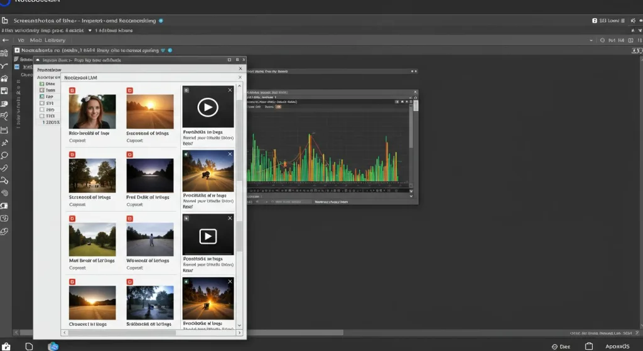Click the blue dot after the project title
This screenshot has height=351, width=643.
pyautogui.click(x=161, y=21)
